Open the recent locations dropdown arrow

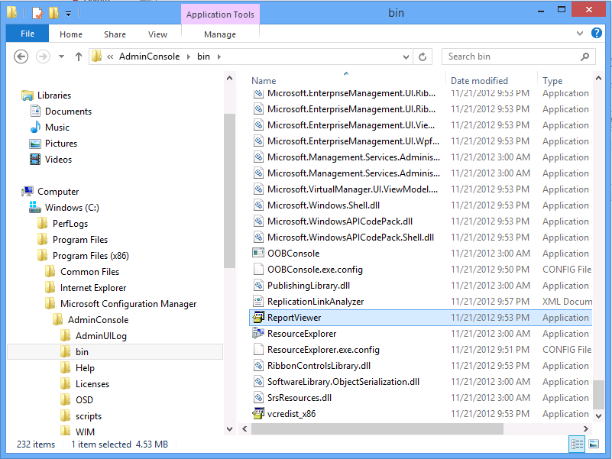[x=61, y=57]
